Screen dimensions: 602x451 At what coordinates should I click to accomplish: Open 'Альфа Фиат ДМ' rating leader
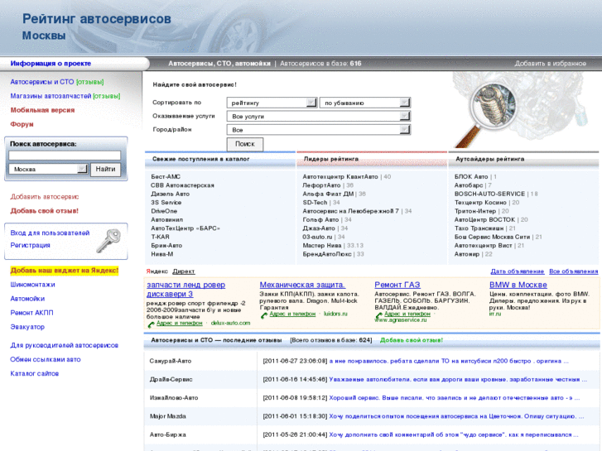(328, 194)
